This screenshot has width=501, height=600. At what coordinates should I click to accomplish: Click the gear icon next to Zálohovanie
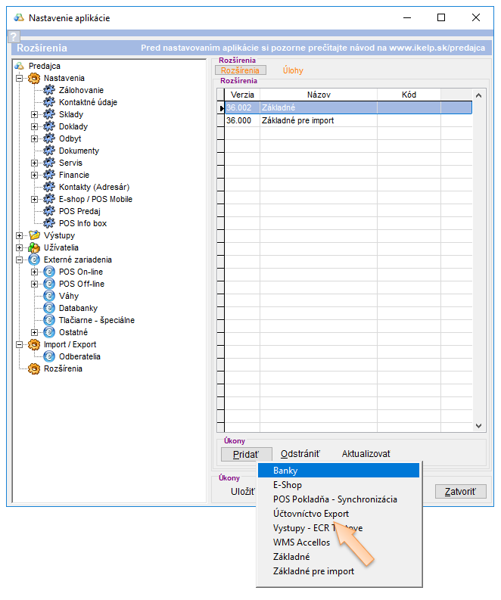49,90
